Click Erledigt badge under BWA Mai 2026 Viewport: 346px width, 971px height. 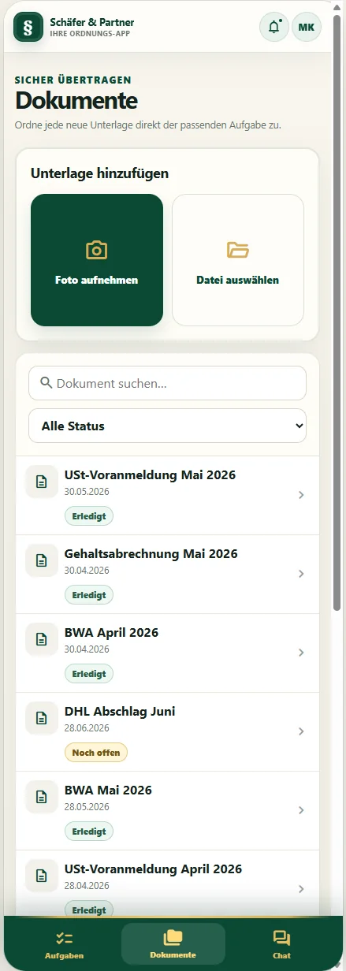(x=89, y=831)
